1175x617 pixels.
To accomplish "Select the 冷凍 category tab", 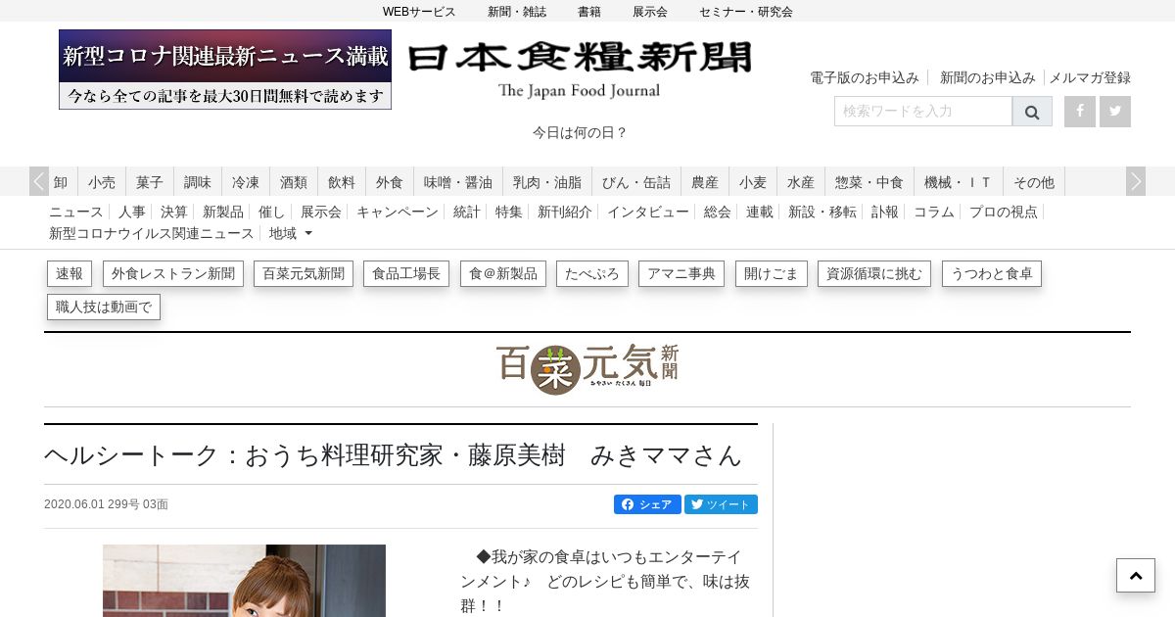I will [x=246, y=182].
